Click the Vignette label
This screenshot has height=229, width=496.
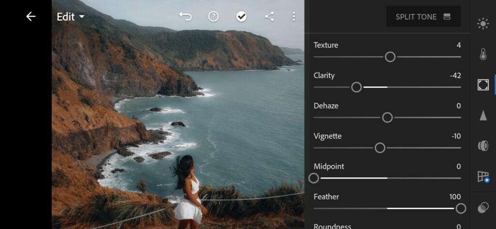pos(327,137)
